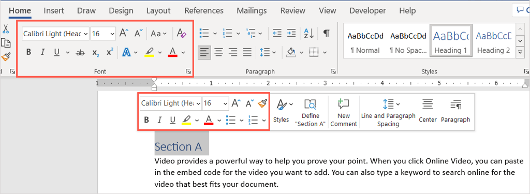Sort text with A-Z icon
530x194 pixels.
(x=308, y=34)
